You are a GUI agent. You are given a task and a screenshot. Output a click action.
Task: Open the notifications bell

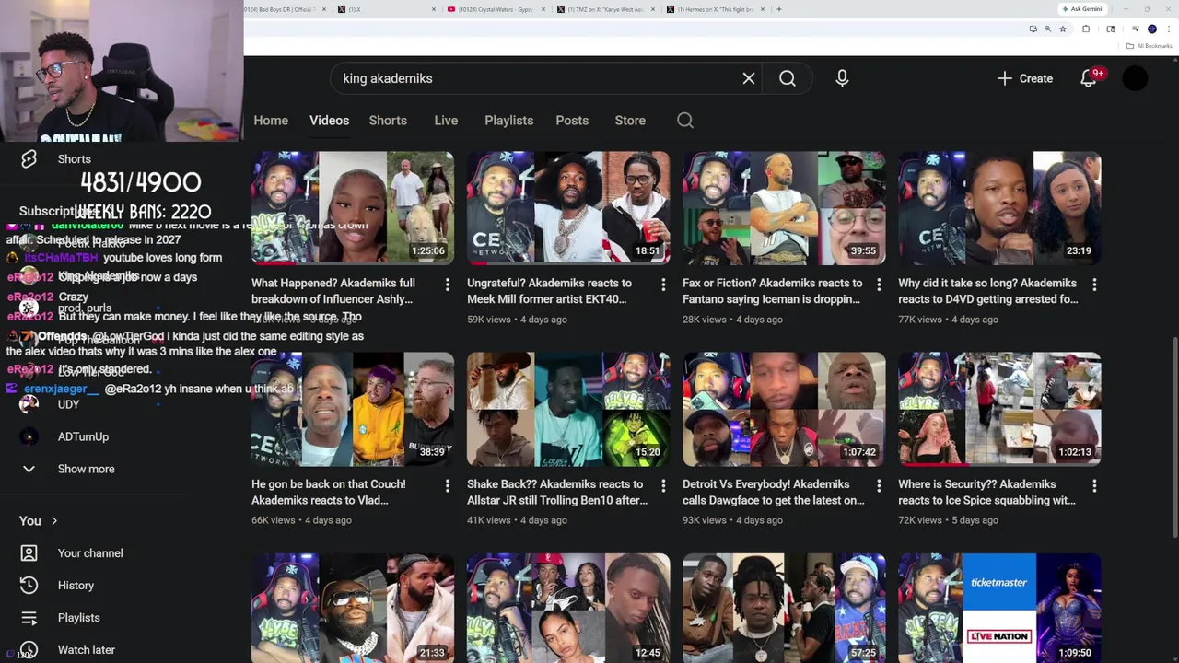click(x=1089, y=78)
